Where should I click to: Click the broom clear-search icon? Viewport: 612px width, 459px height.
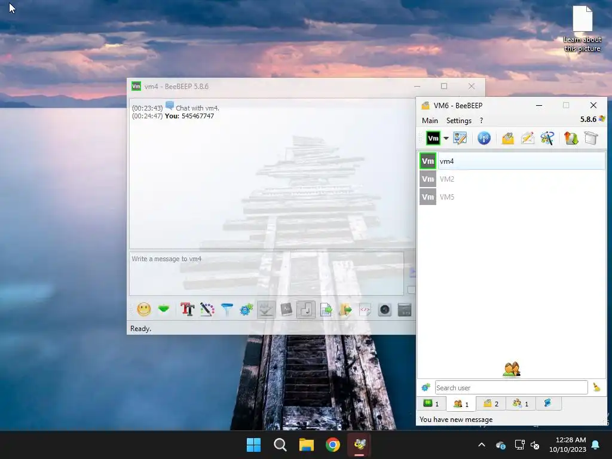(596, 387)
